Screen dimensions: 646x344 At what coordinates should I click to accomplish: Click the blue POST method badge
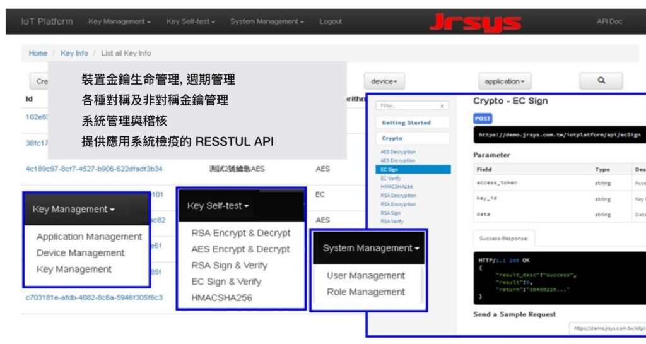pos(483,119)
